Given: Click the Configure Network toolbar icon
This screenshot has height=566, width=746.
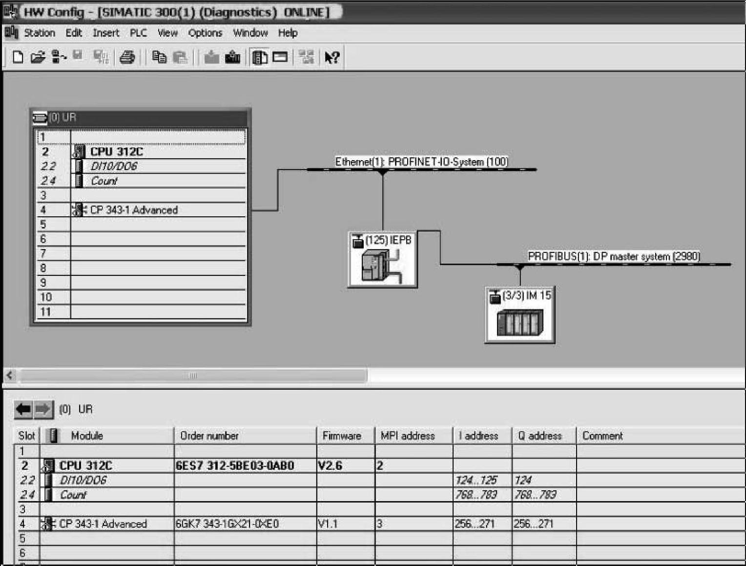Looking at the screenshot, I should coord(307,57).
